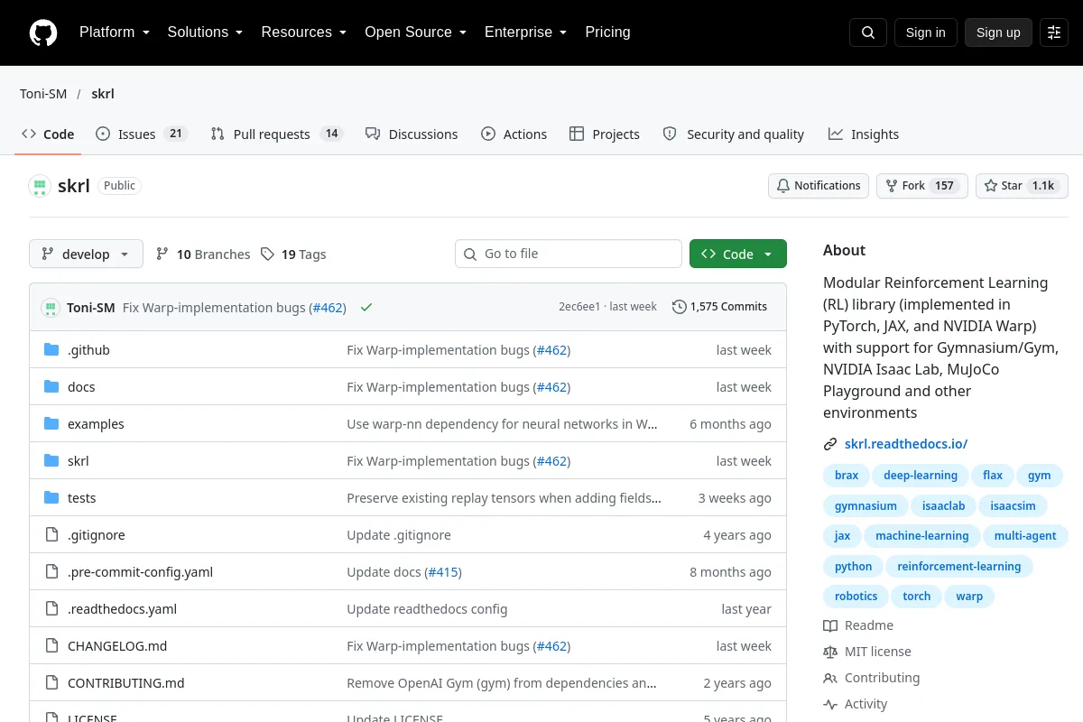This screenshot has width=1083, height=722.
Task: Switch to the Insights tab
Action: tap(864, 134)
